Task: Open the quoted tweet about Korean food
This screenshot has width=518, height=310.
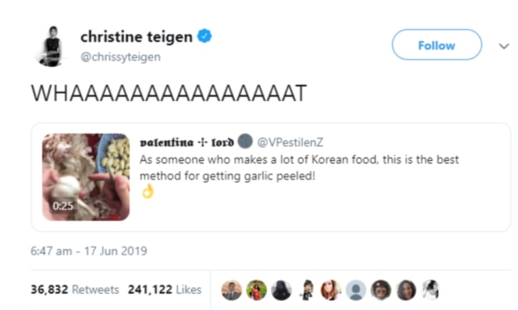Action: point(271,177)
